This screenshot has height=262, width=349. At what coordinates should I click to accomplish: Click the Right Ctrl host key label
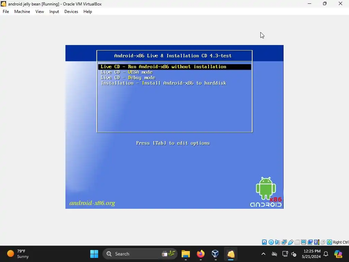(341, 242)
